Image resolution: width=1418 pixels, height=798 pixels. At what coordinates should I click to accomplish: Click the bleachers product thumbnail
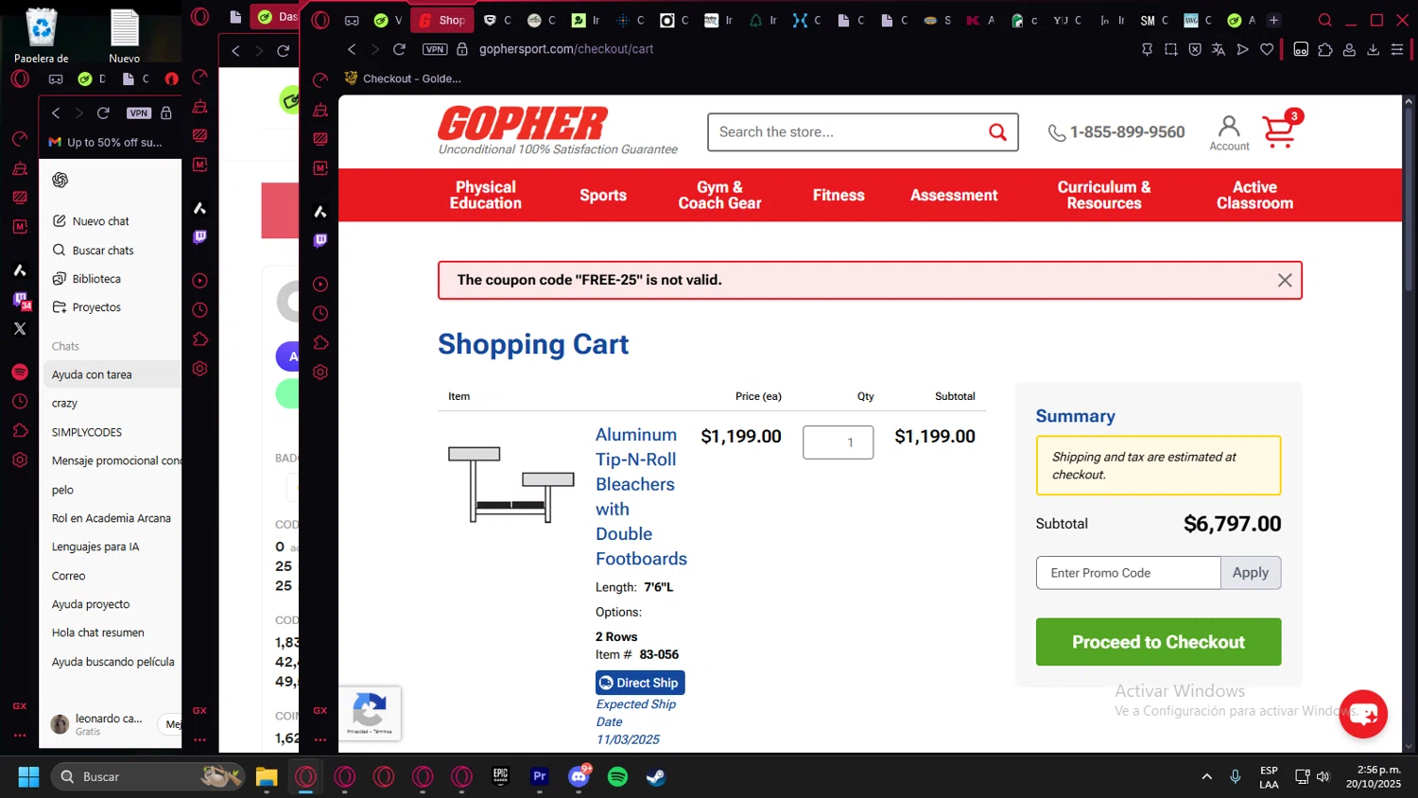(510, 484)
